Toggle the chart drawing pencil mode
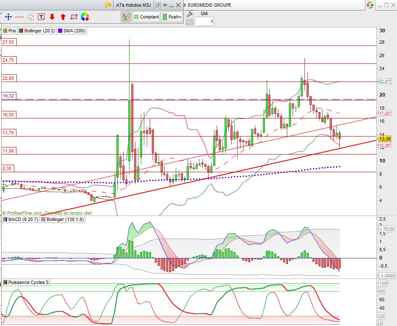397x326 pixels. (126, 17)
